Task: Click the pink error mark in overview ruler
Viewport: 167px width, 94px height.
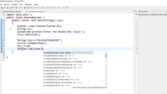Action: [137, 49]
